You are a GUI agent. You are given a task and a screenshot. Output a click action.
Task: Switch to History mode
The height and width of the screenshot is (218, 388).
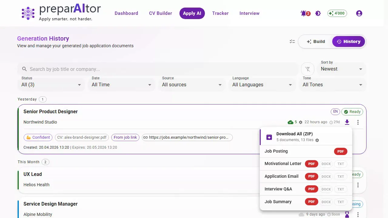click(x=349, y=41)
